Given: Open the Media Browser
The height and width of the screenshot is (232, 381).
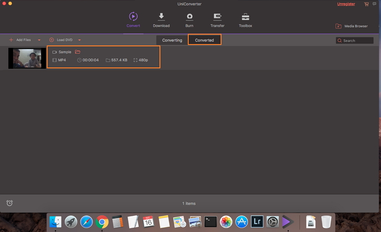Looking at the screenshot, I should (x=351, y=26).
